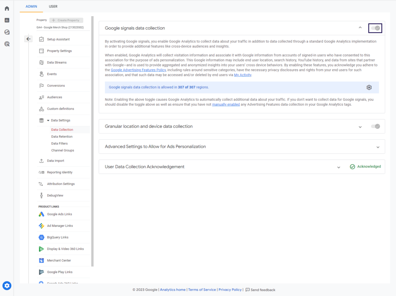Click the Audiences icon

(41, 97)
